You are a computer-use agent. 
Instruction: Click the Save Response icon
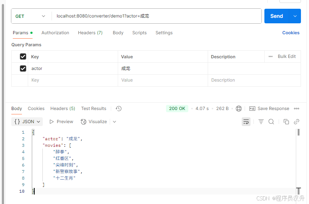[252, 109]
